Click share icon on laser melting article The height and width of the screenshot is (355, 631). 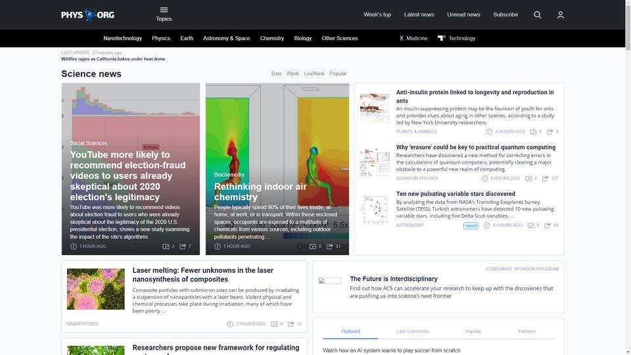[291, 324]
